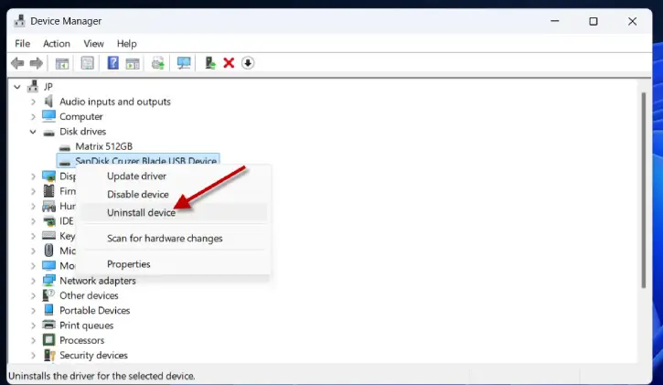Expand the Processors chevron
663x385 pixels.
33,340
